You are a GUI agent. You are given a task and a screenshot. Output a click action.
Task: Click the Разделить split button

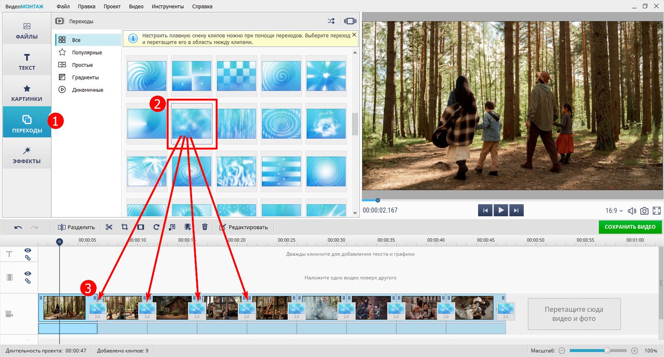(x=77, y=227)
